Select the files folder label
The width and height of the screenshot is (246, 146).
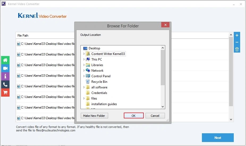[94, 98]
